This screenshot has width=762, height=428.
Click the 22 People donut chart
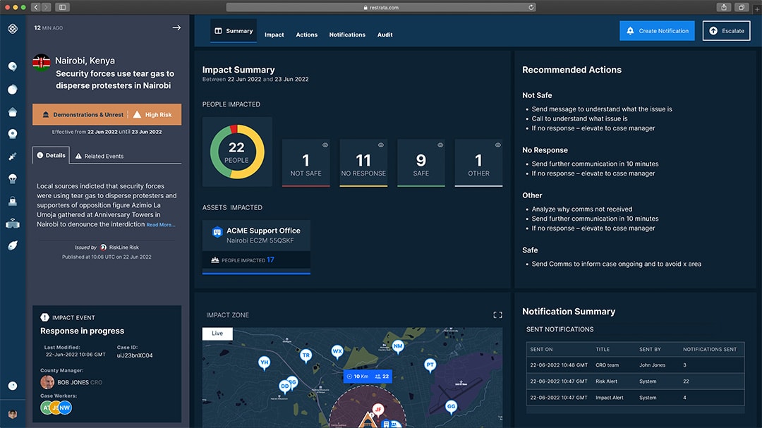237,152
